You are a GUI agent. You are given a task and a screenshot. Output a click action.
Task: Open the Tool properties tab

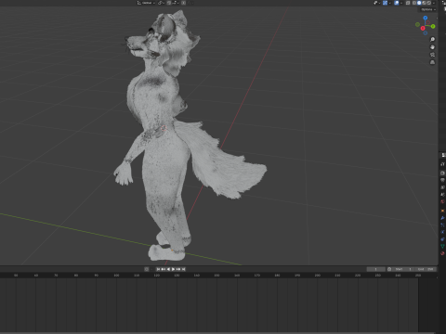442,164
